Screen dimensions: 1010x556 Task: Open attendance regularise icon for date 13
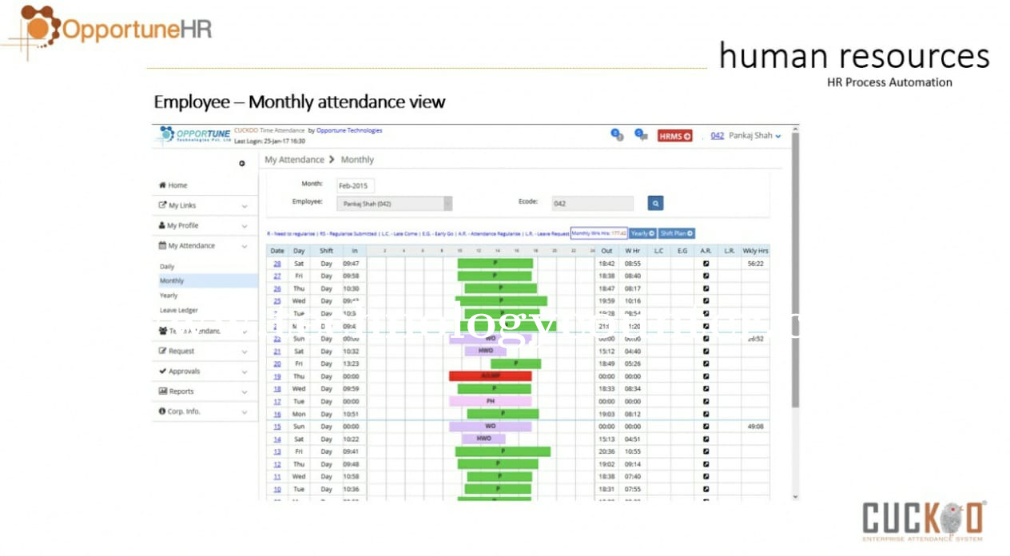706,451
